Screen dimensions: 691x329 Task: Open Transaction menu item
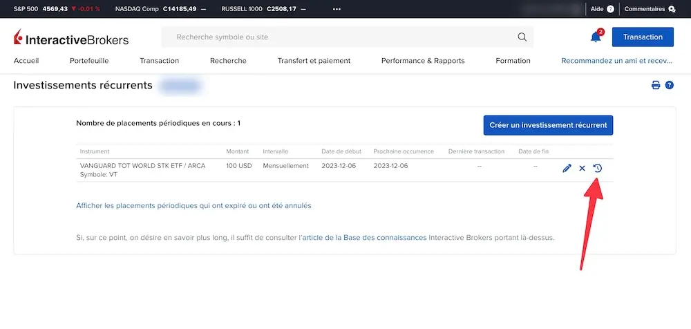(x=160, y=61)
